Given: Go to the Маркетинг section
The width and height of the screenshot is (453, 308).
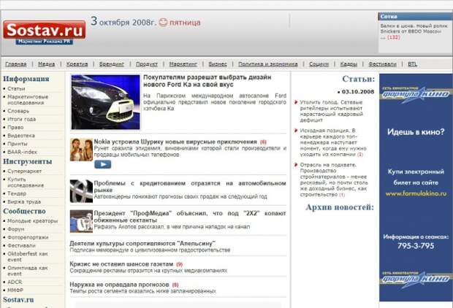Looking at the screenshot, I should (x=183, y=64).
